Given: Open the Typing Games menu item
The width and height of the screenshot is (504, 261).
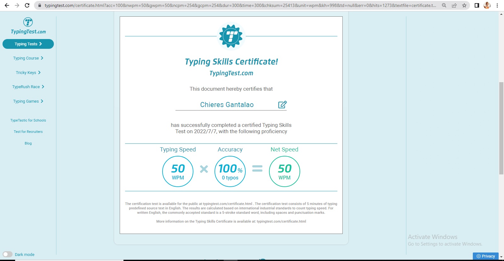Looking at the screenshot, I should [x=28, y=101].
